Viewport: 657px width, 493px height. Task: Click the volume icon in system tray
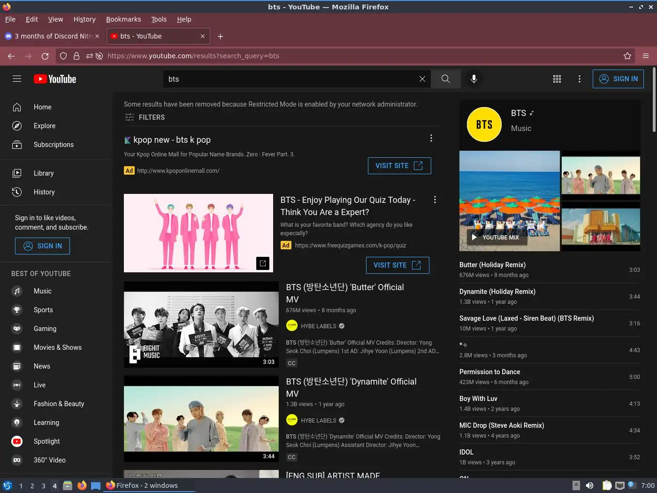pos(590,485)
